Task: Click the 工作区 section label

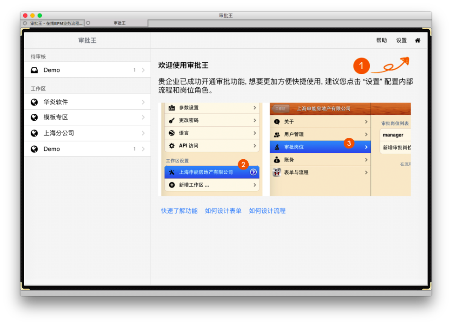Action: pos(38,89)
